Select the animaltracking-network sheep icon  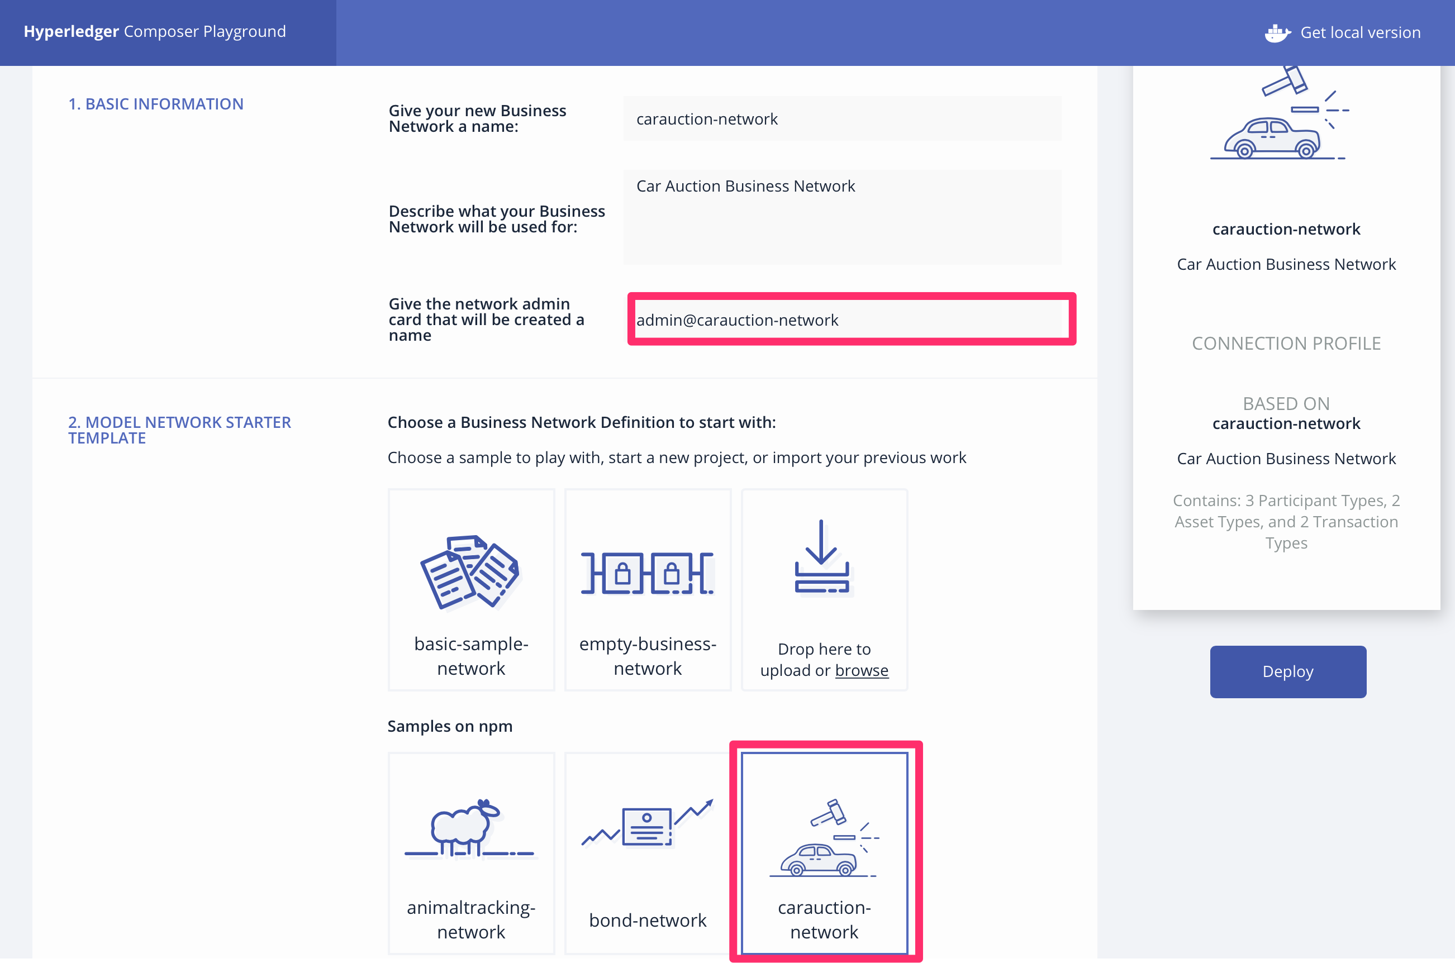(469, 828)
